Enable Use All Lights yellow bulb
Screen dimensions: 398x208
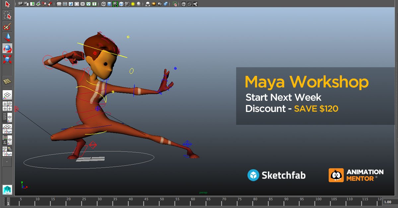point(133,4)
